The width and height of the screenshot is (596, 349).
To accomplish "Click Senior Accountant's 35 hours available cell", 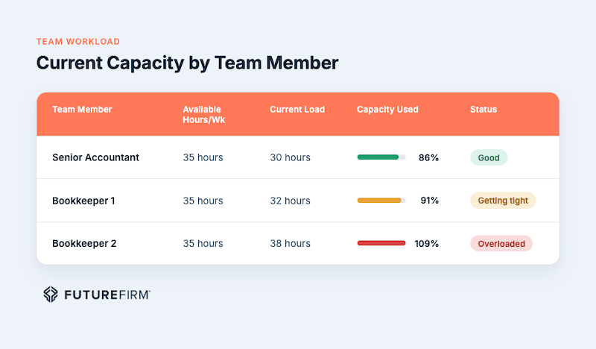I will coord(203,157).
